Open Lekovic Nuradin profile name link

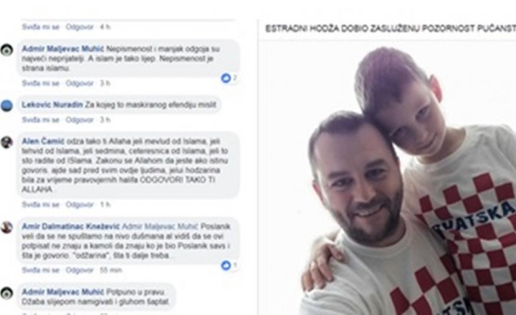[52, 105]
